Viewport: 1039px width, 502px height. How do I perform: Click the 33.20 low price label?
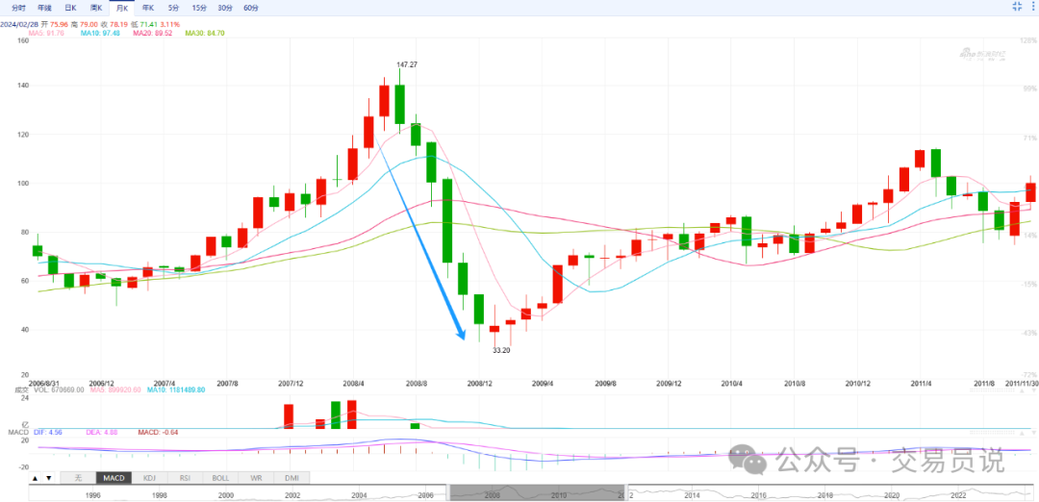tap(501, 350)
